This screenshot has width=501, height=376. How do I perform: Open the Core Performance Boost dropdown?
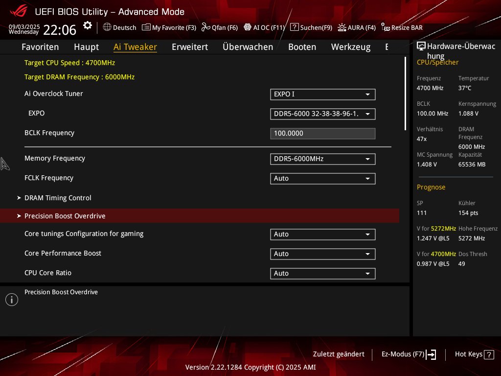click(x=323, y=254)
